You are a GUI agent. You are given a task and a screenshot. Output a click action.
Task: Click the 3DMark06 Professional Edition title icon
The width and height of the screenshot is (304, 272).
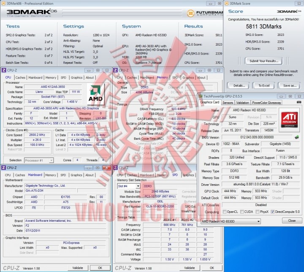(x=3, y=3)
